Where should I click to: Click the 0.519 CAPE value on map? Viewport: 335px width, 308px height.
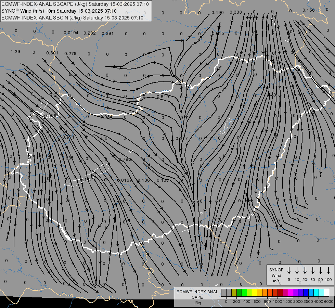pos(163,97)
